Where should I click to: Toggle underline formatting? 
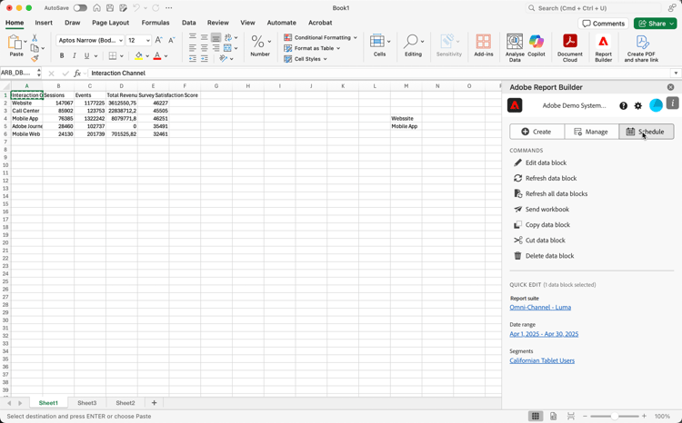[86, 55]
